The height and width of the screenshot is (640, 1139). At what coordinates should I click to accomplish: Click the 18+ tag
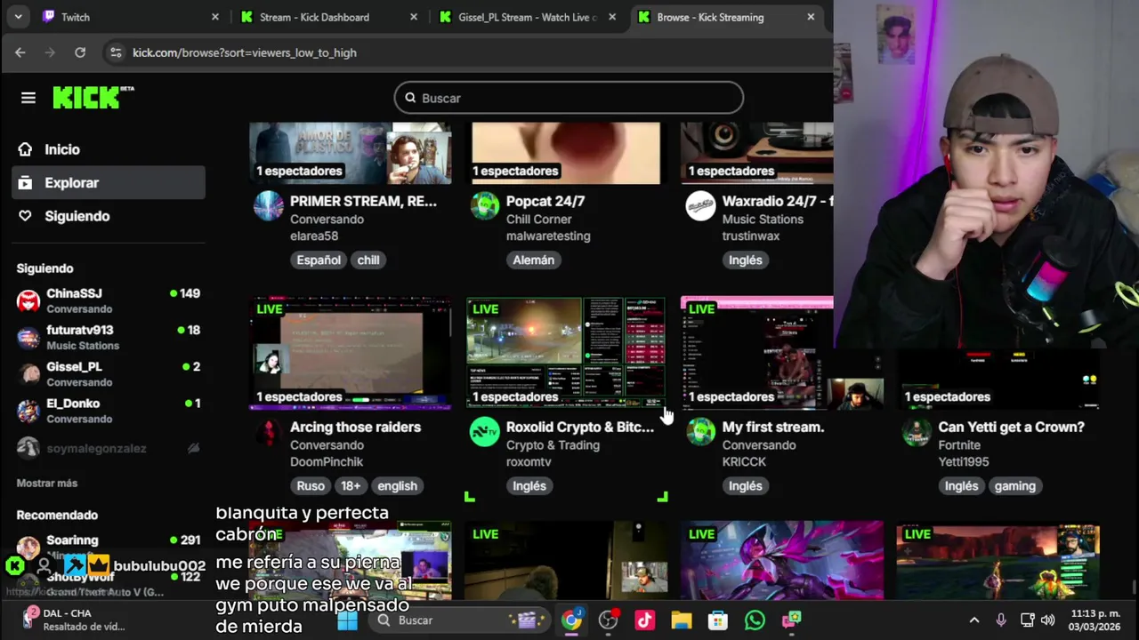click(351, 485)
